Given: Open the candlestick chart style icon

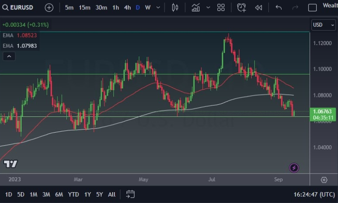Looking at the screenshot, I should tap(175, 8).
